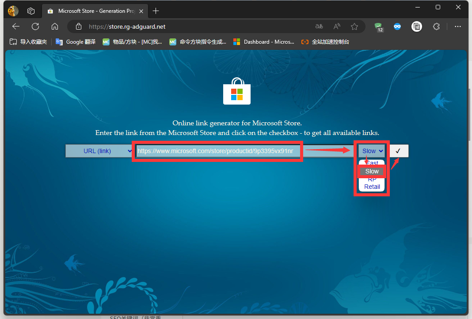Screen dimensions: 472x319
Task: Maximize the browser window
Action: pyautogui.click(x=438, y=7)
